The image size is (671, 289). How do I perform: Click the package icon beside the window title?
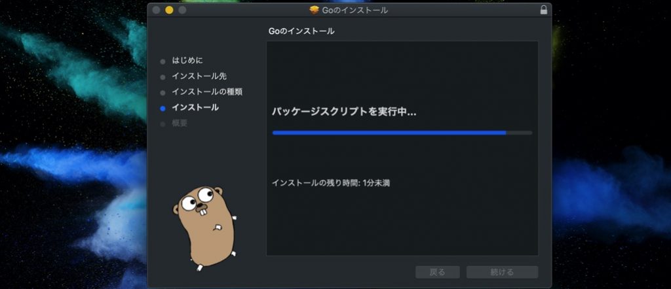tap(315, 10)
